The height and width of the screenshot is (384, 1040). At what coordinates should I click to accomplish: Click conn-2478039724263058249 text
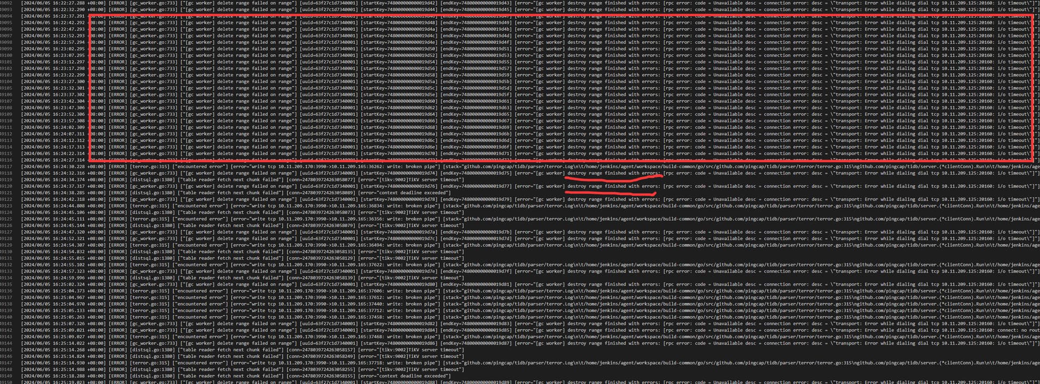(x=322, y=356)
